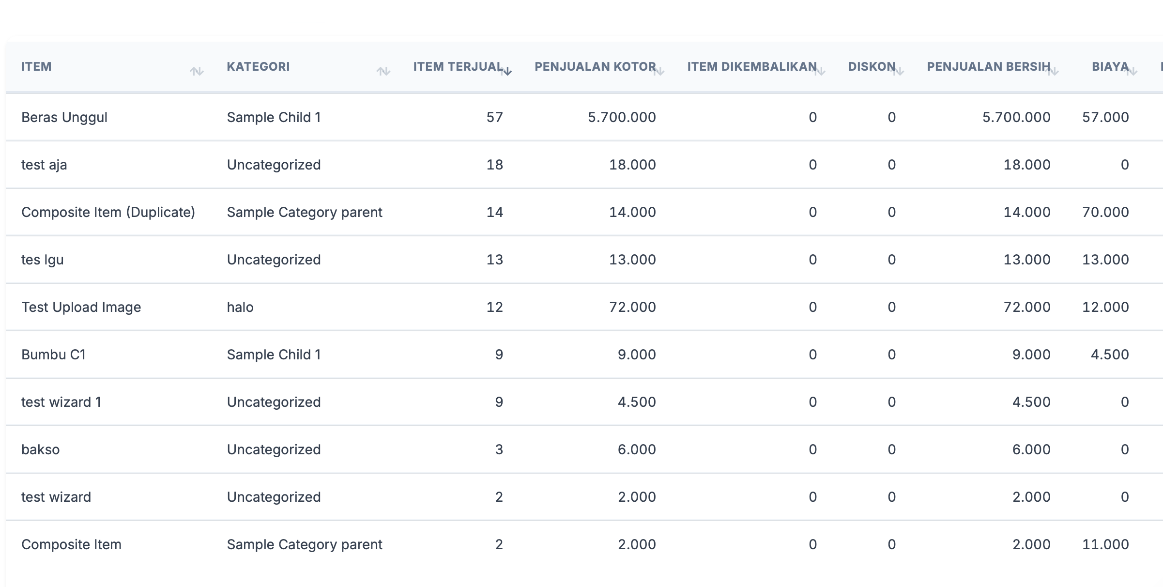Click the sort icon beside KATEGORI header

[383, 72]
